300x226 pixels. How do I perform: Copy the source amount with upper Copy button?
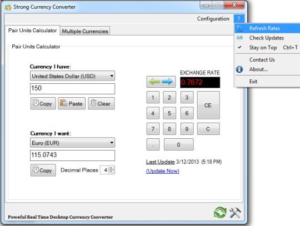point(43,103)
